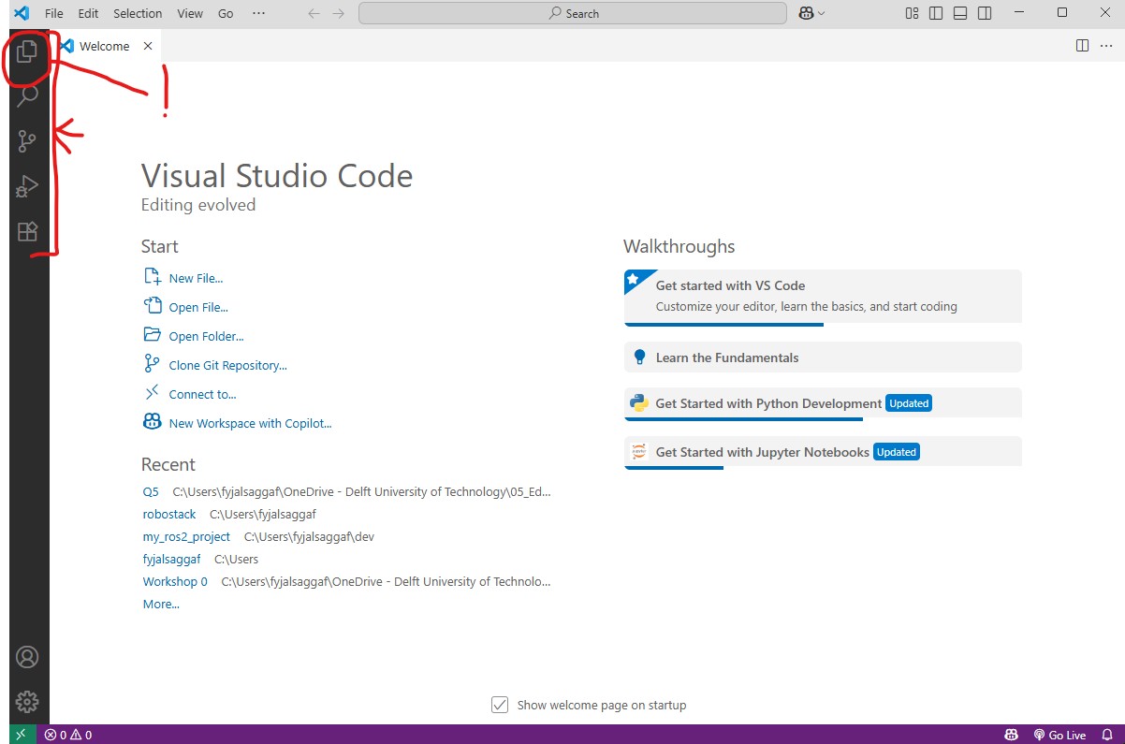Open the Extensions view
The image size is (1125, 744).
click(27, 232)
